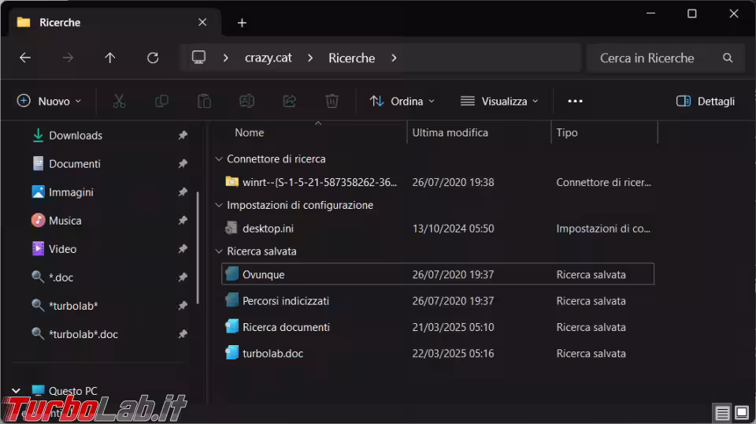
Task: Switch to details list view icon
Action: [x=722, y=413]
